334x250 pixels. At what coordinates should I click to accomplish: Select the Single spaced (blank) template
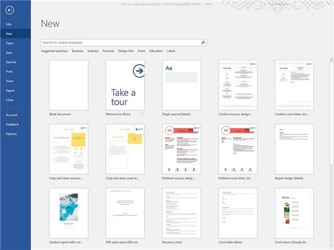pos(182,85)
